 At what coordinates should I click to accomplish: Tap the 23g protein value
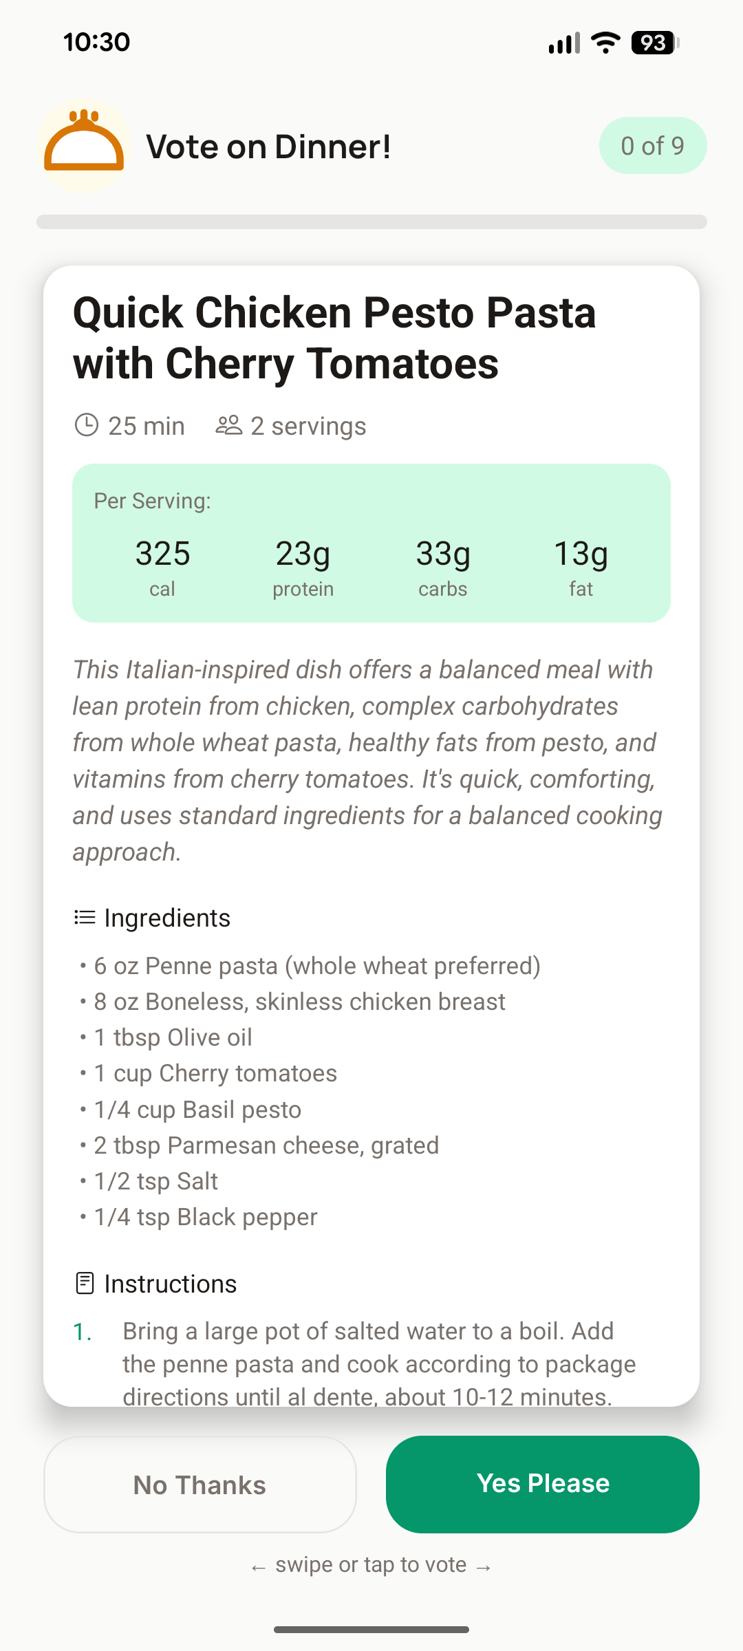(x=303, y=567)
